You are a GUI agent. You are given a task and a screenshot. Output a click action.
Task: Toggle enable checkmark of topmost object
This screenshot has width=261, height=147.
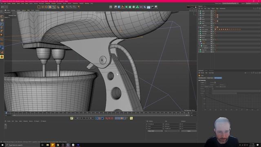pyautogui.click(x=214, y=11)
